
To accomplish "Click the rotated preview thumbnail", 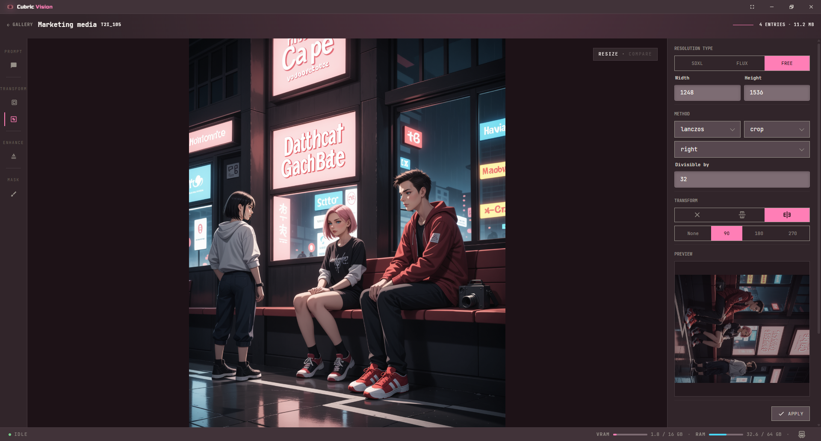I will [x=742, y=329].
